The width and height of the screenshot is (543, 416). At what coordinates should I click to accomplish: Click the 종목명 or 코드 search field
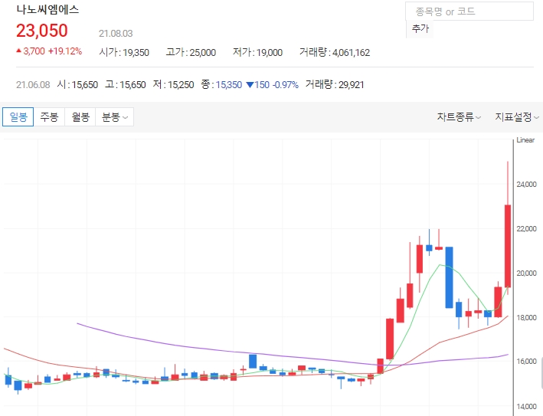[x=469, y=11]
